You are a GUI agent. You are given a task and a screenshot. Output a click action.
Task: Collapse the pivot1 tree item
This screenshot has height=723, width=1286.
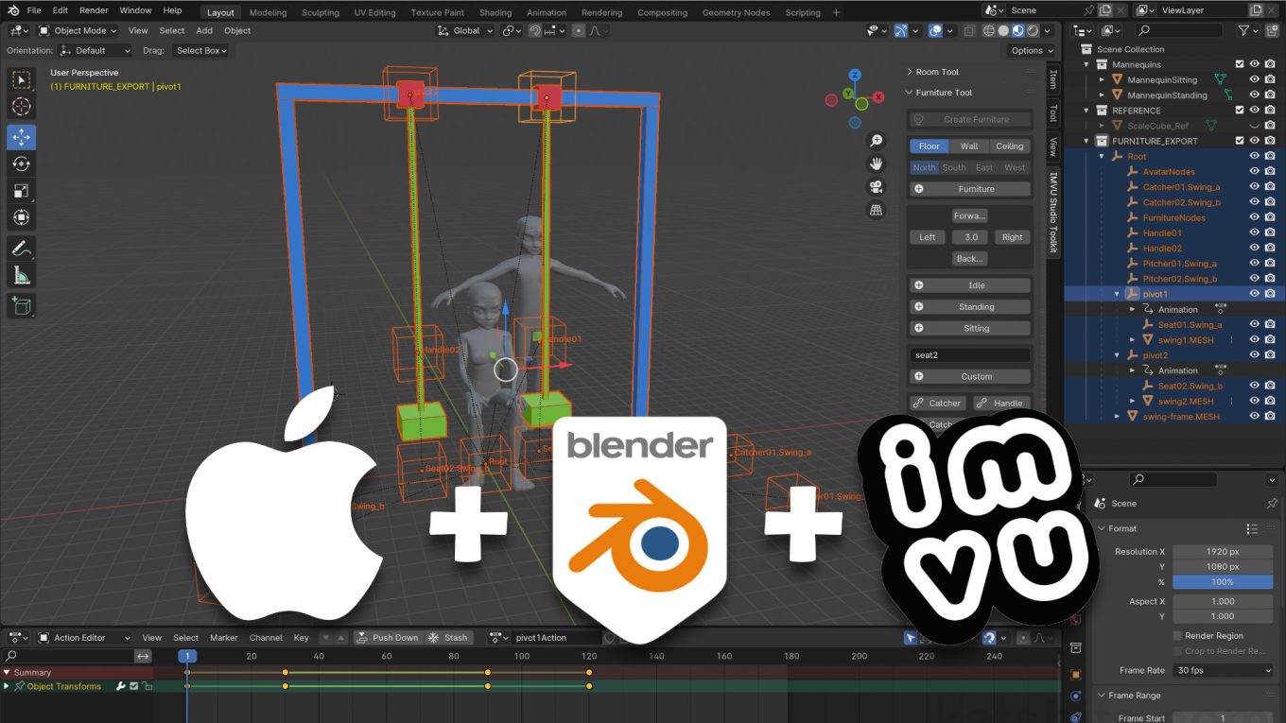point(1117,294)
